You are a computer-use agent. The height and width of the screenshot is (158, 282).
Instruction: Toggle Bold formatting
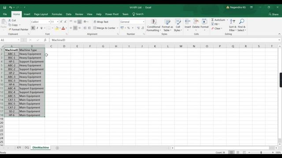[x=33, y=28]
